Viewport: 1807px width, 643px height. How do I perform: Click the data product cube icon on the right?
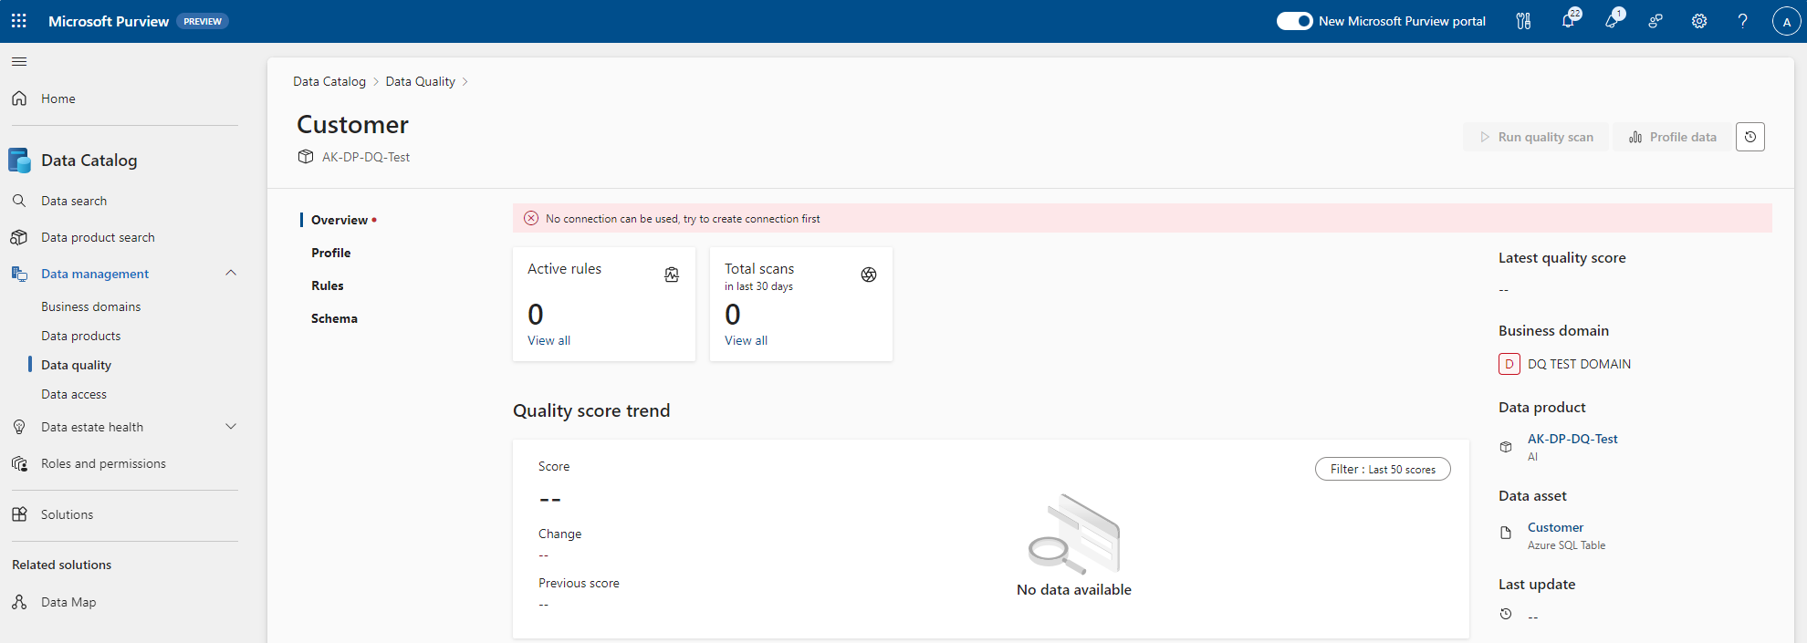(1506, 447)
